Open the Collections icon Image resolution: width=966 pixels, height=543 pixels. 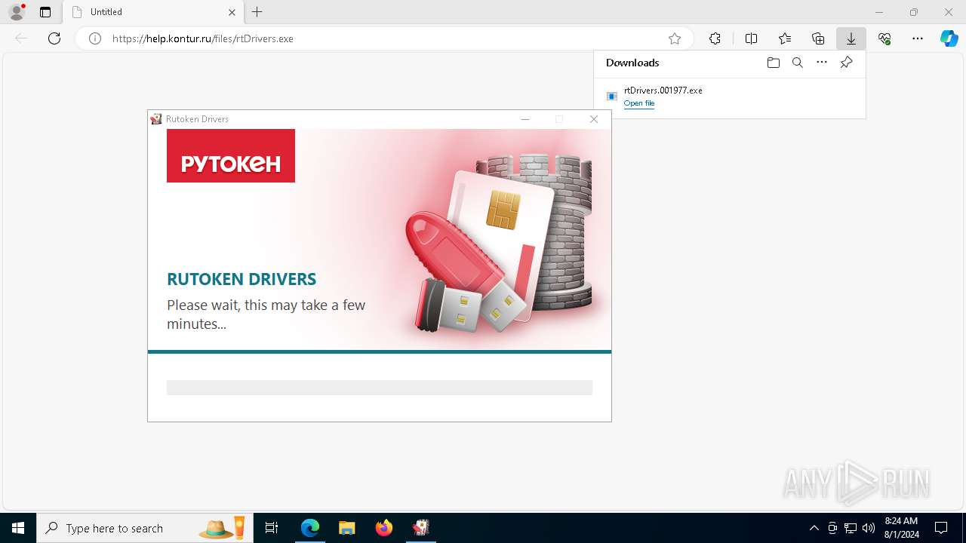click(x=818, y=38)
